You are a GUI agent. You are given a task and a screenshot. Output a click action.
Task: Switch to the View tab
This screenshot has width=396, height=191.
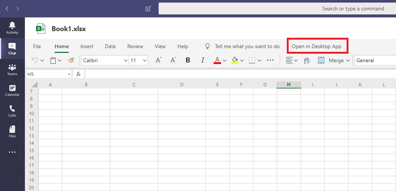[x=160, y=46]
